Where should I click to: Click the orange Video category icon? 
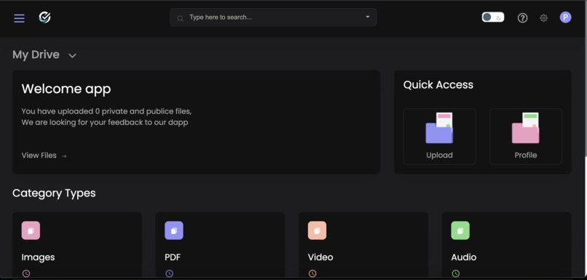point(317,231)
